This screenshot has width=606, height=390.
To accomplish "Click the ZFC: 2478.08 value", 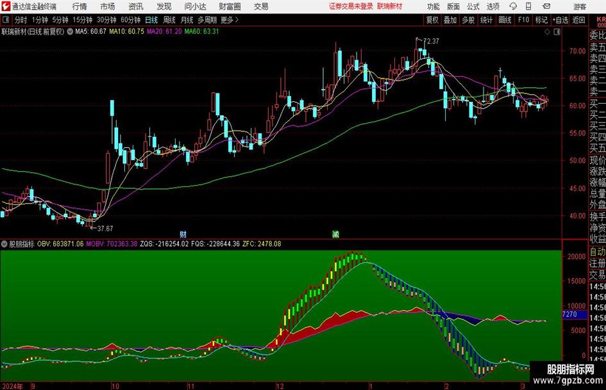I will click(x=262, y=244).
